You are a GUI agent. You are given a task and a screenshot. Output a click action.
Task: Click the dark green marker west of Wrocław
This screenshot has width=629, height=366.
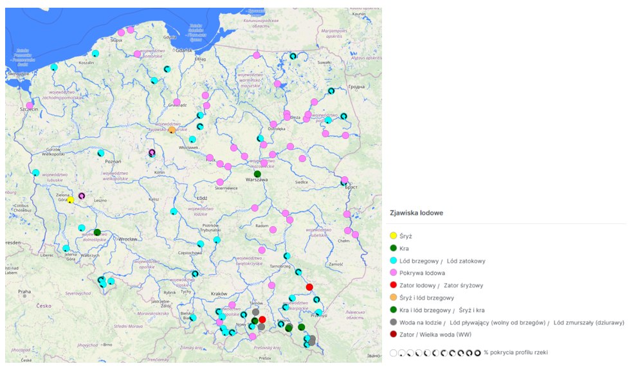pos(97,232)
